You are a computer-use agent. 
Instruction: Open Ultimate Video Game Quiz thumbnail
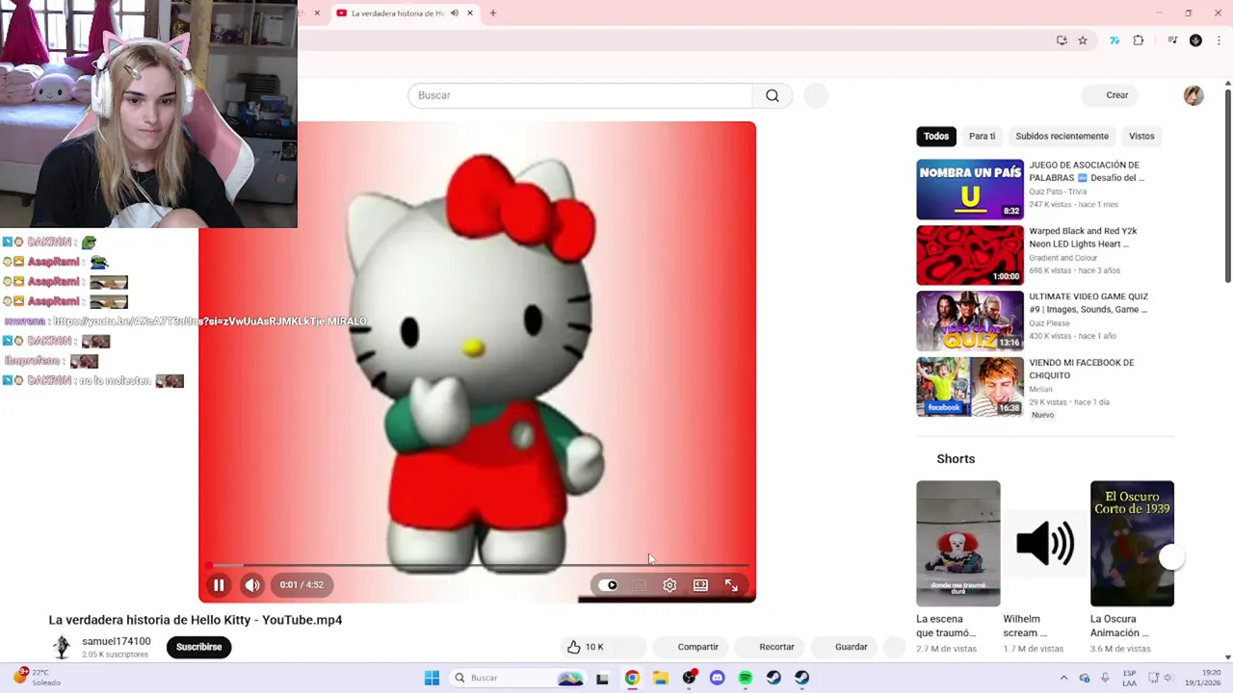[970, 321]
